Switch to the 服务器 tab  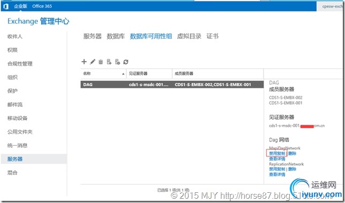[x=92, y=36]
